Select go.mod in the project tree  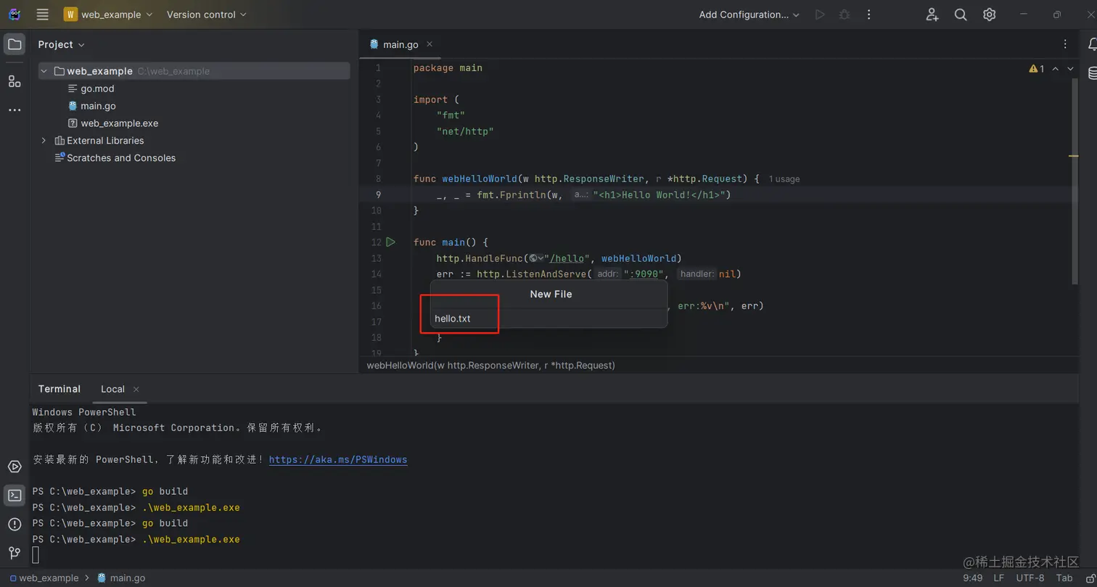click(97, 89)
